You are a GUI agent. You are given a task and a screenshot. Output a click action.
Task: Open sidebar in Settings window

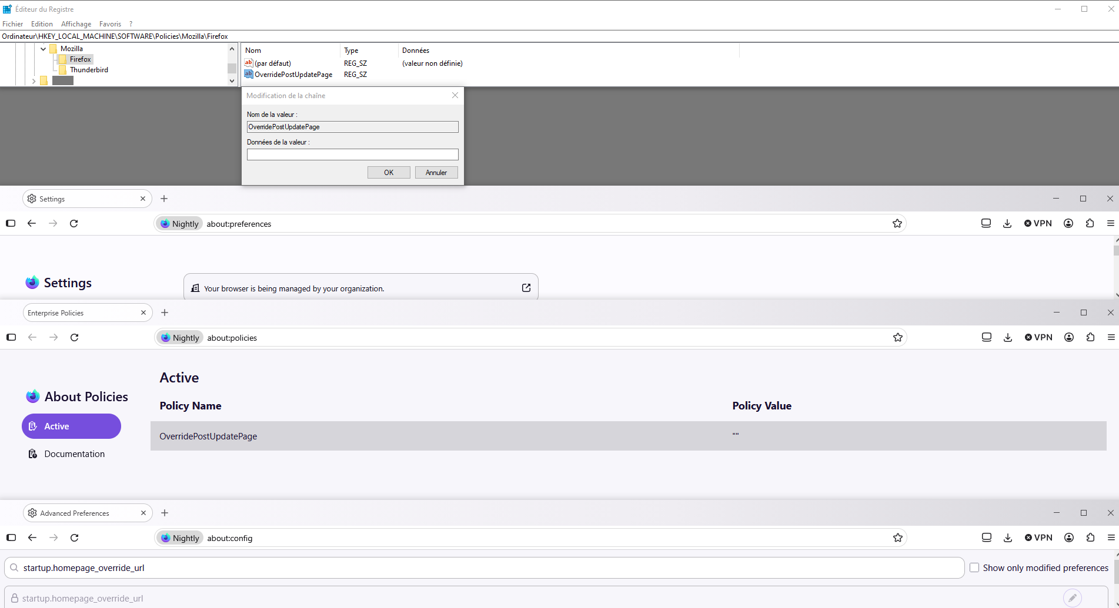pos(11,223)
